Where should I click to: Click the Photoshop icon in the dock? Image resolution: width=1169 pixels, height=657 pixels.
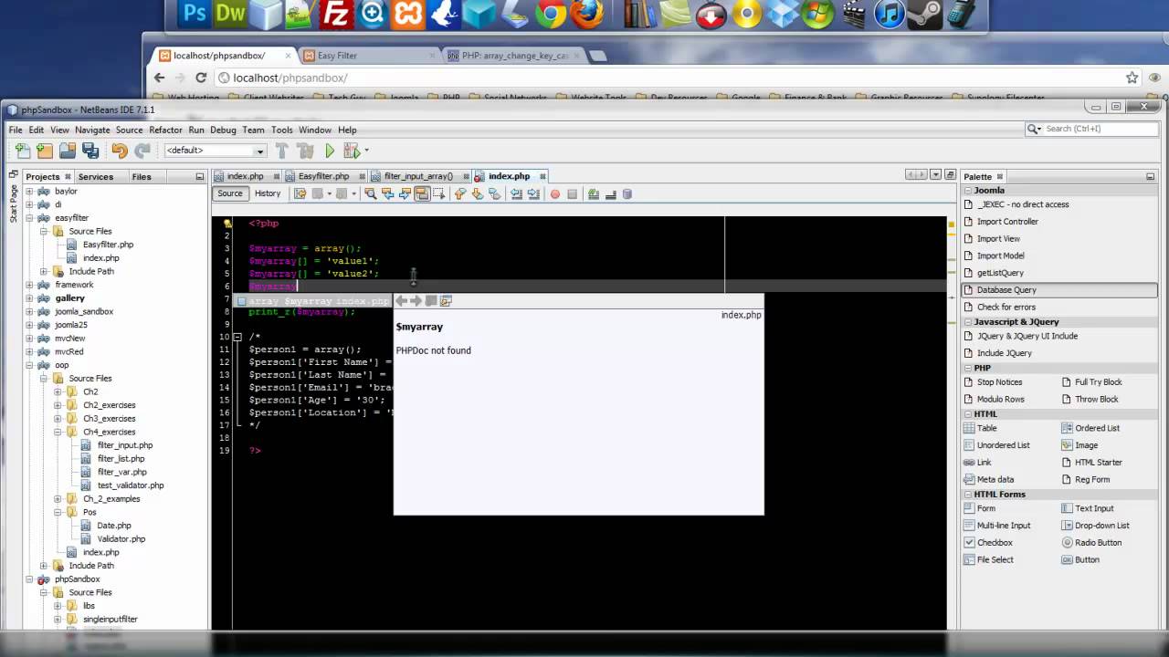(x=195, y=14)
